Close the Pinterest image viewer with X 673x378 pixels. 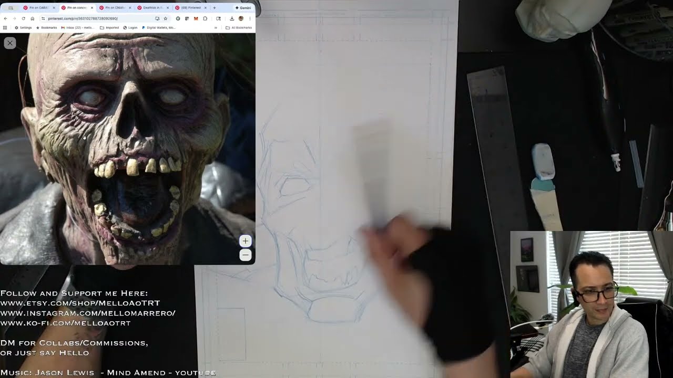(x=10, y=43)
